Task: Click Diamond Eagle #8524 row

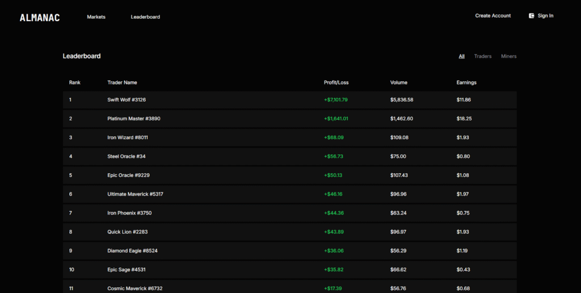Action: pos(132,250)
